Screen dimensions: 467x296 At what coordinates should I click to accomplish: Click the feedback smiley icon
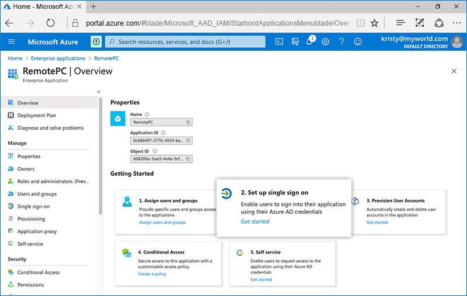click(x=357, y=42)
